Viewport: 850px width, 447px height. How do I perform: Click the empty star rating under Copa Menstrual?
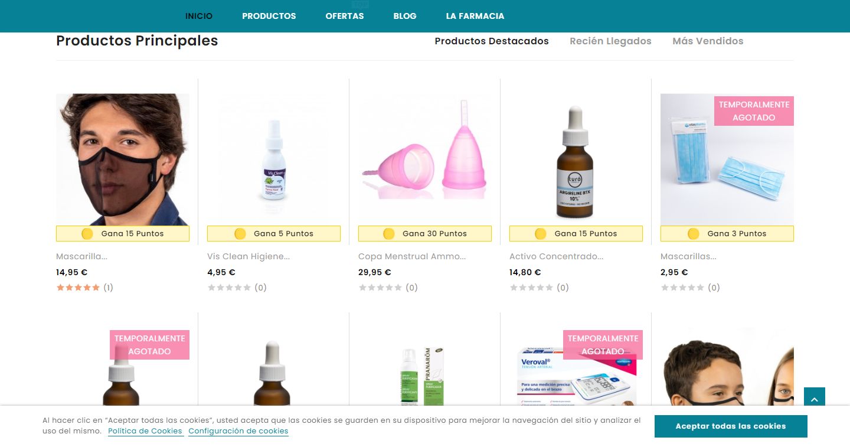380,288
